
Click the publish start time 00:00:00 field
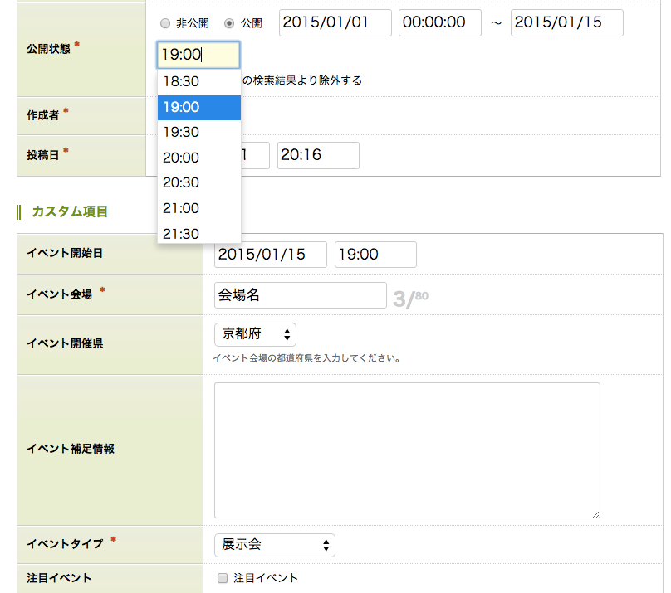click(x=440, y=23)
